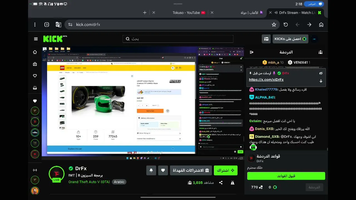This screenshot has width=356, height=200.
Task: Open the outlined heart Following icon in sidebar
Action: pos(35,76)
